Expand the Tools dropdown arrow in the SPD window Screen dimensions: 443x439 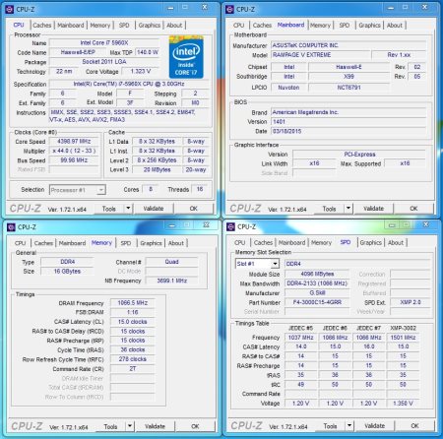[349, 426]
